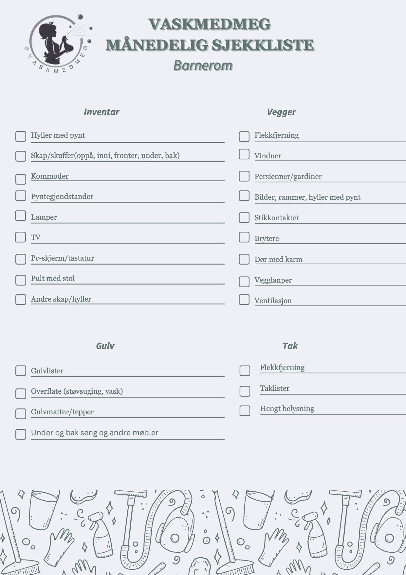
Task: Mark Stikkontakter as completed
Action: [244, 218]
